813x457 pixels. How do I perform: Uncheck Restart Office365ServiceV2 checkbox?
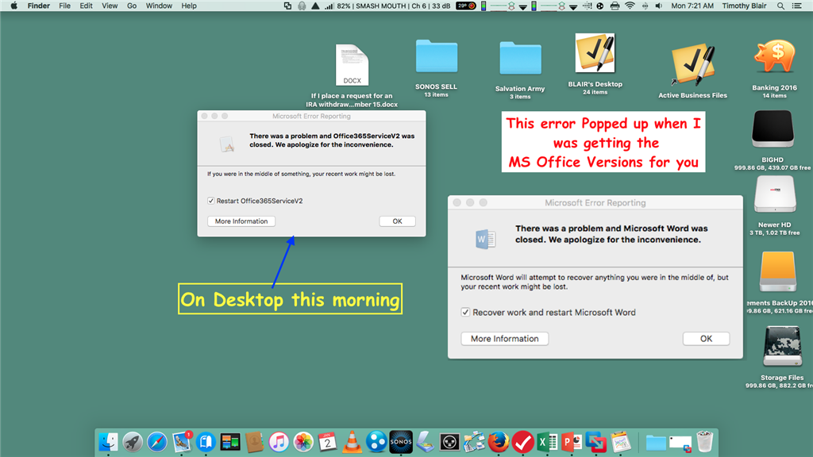(211, 201)
